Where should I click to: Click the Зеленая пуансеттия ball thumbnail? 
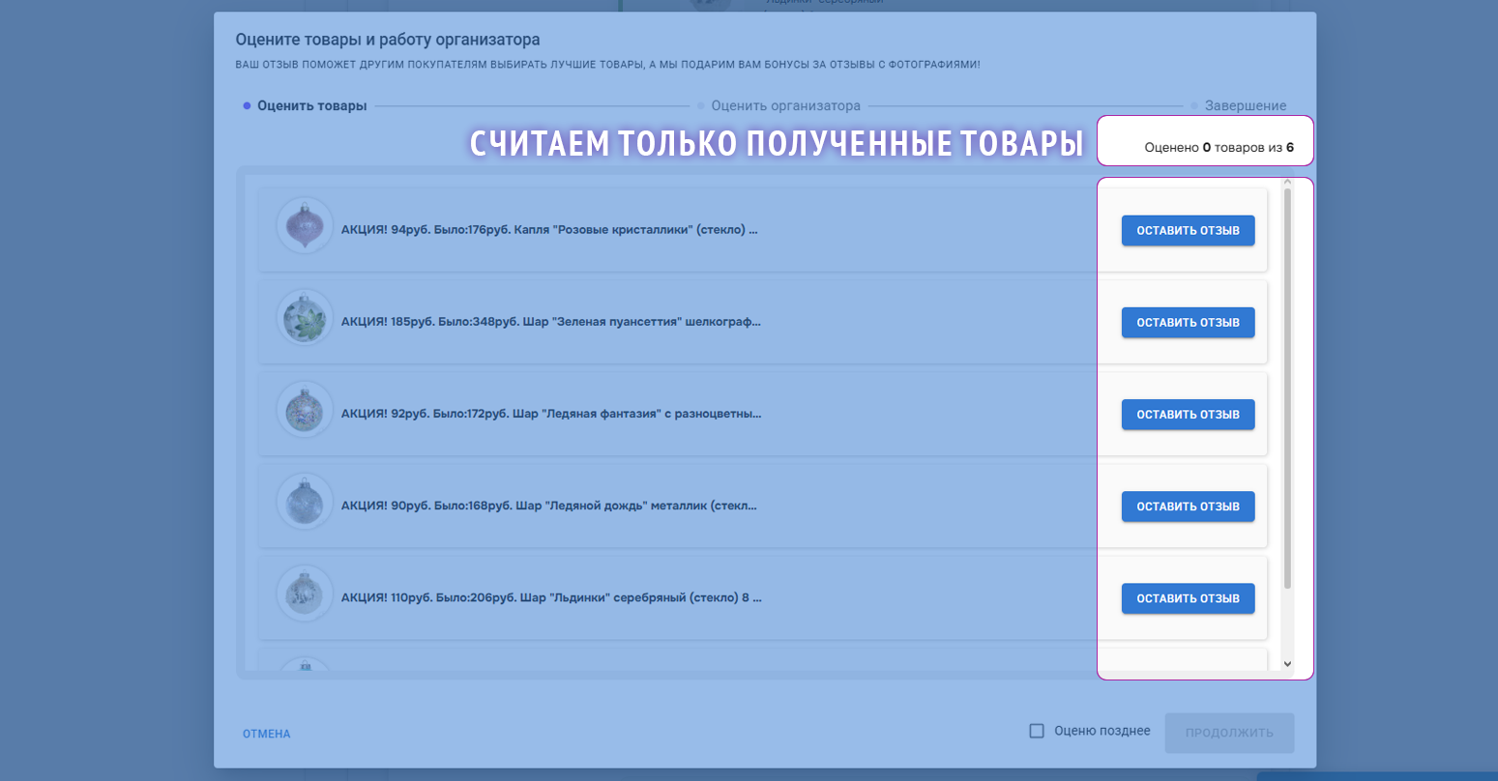click(x=305, y=318)
